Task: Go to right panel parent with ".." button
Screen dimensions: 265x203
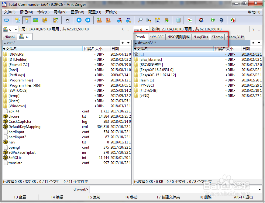Action: pos(259,29)
